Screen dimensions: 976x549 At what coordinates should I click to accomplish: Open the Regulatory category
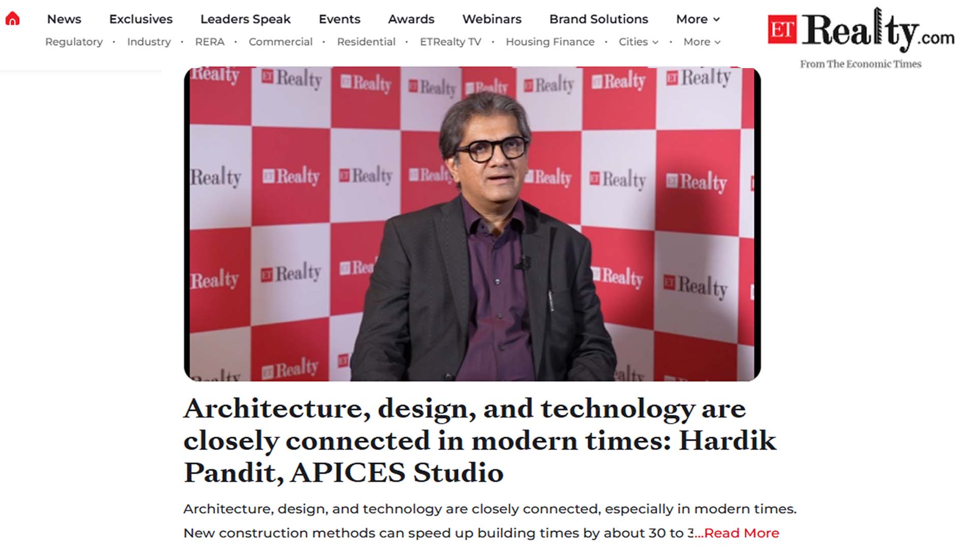point(74,42)
